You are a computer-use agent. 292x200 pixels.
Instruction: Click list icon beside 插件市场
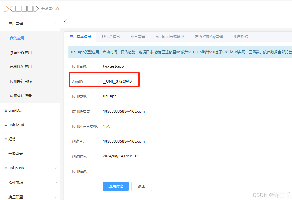(x=5, y=183)
